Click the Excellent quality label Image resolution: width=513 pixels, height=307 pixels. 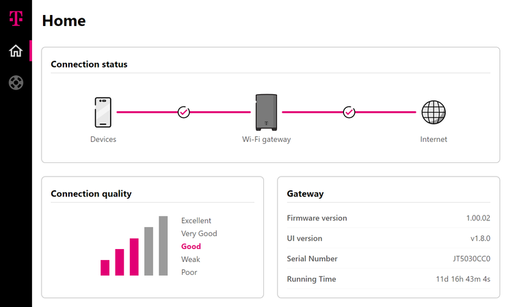pos(196,220)
